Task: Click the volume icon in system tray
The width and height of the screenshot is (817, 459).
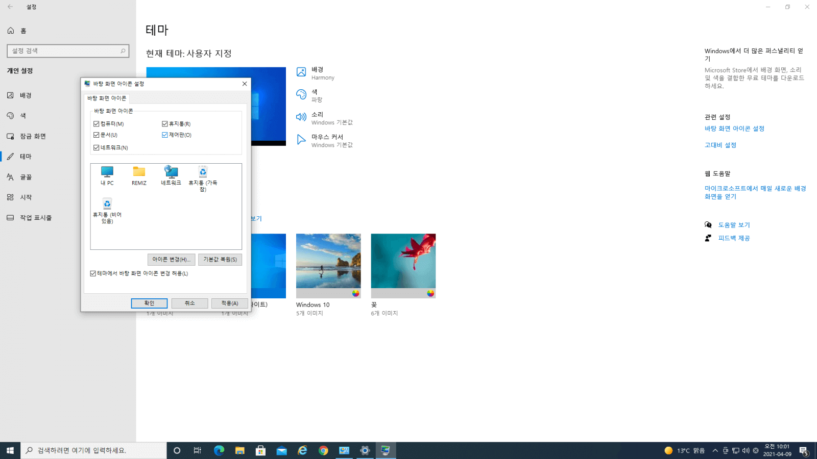Action: click(x=746, y=450)
